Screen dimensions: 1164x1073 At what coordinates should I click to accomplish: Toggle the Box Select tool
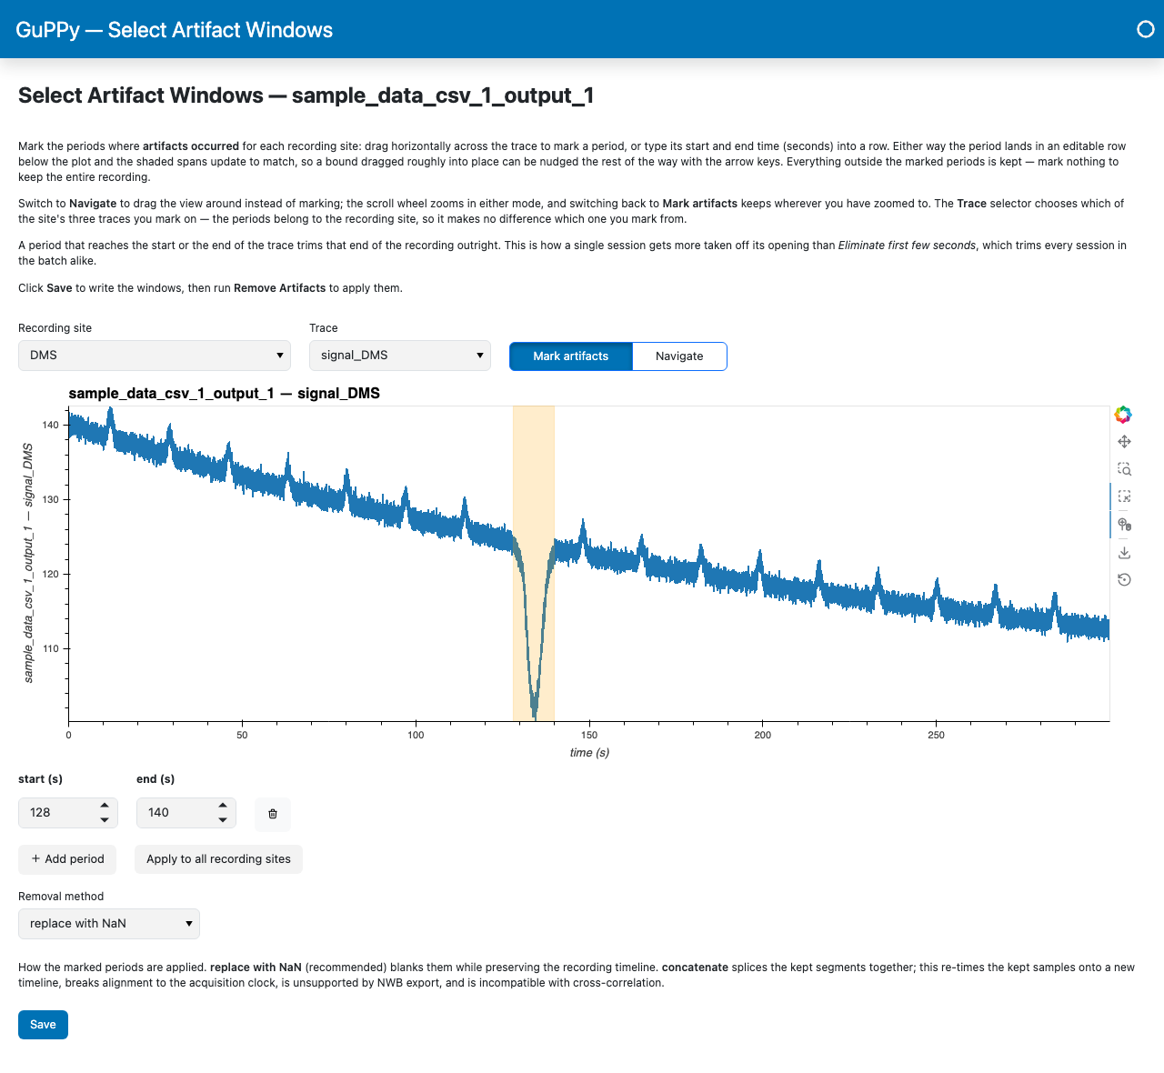click(1124, 496)
